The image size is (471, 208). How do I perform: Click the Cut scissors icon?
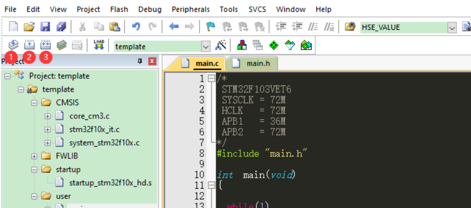click(x=82, y=27)
